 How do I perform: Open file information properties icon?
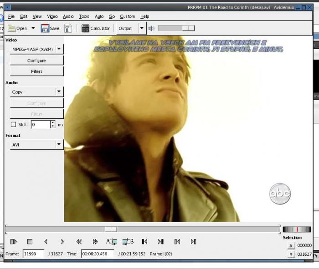(x=68, y=28)
